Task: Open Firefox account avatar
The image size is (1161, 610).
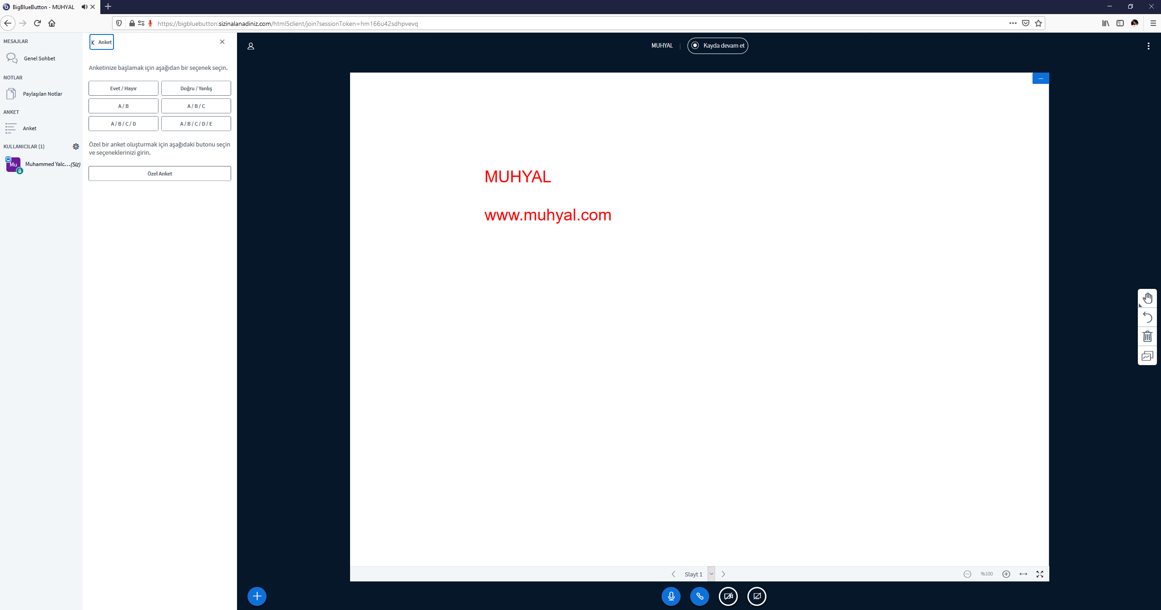Action: coord(1135,23)
